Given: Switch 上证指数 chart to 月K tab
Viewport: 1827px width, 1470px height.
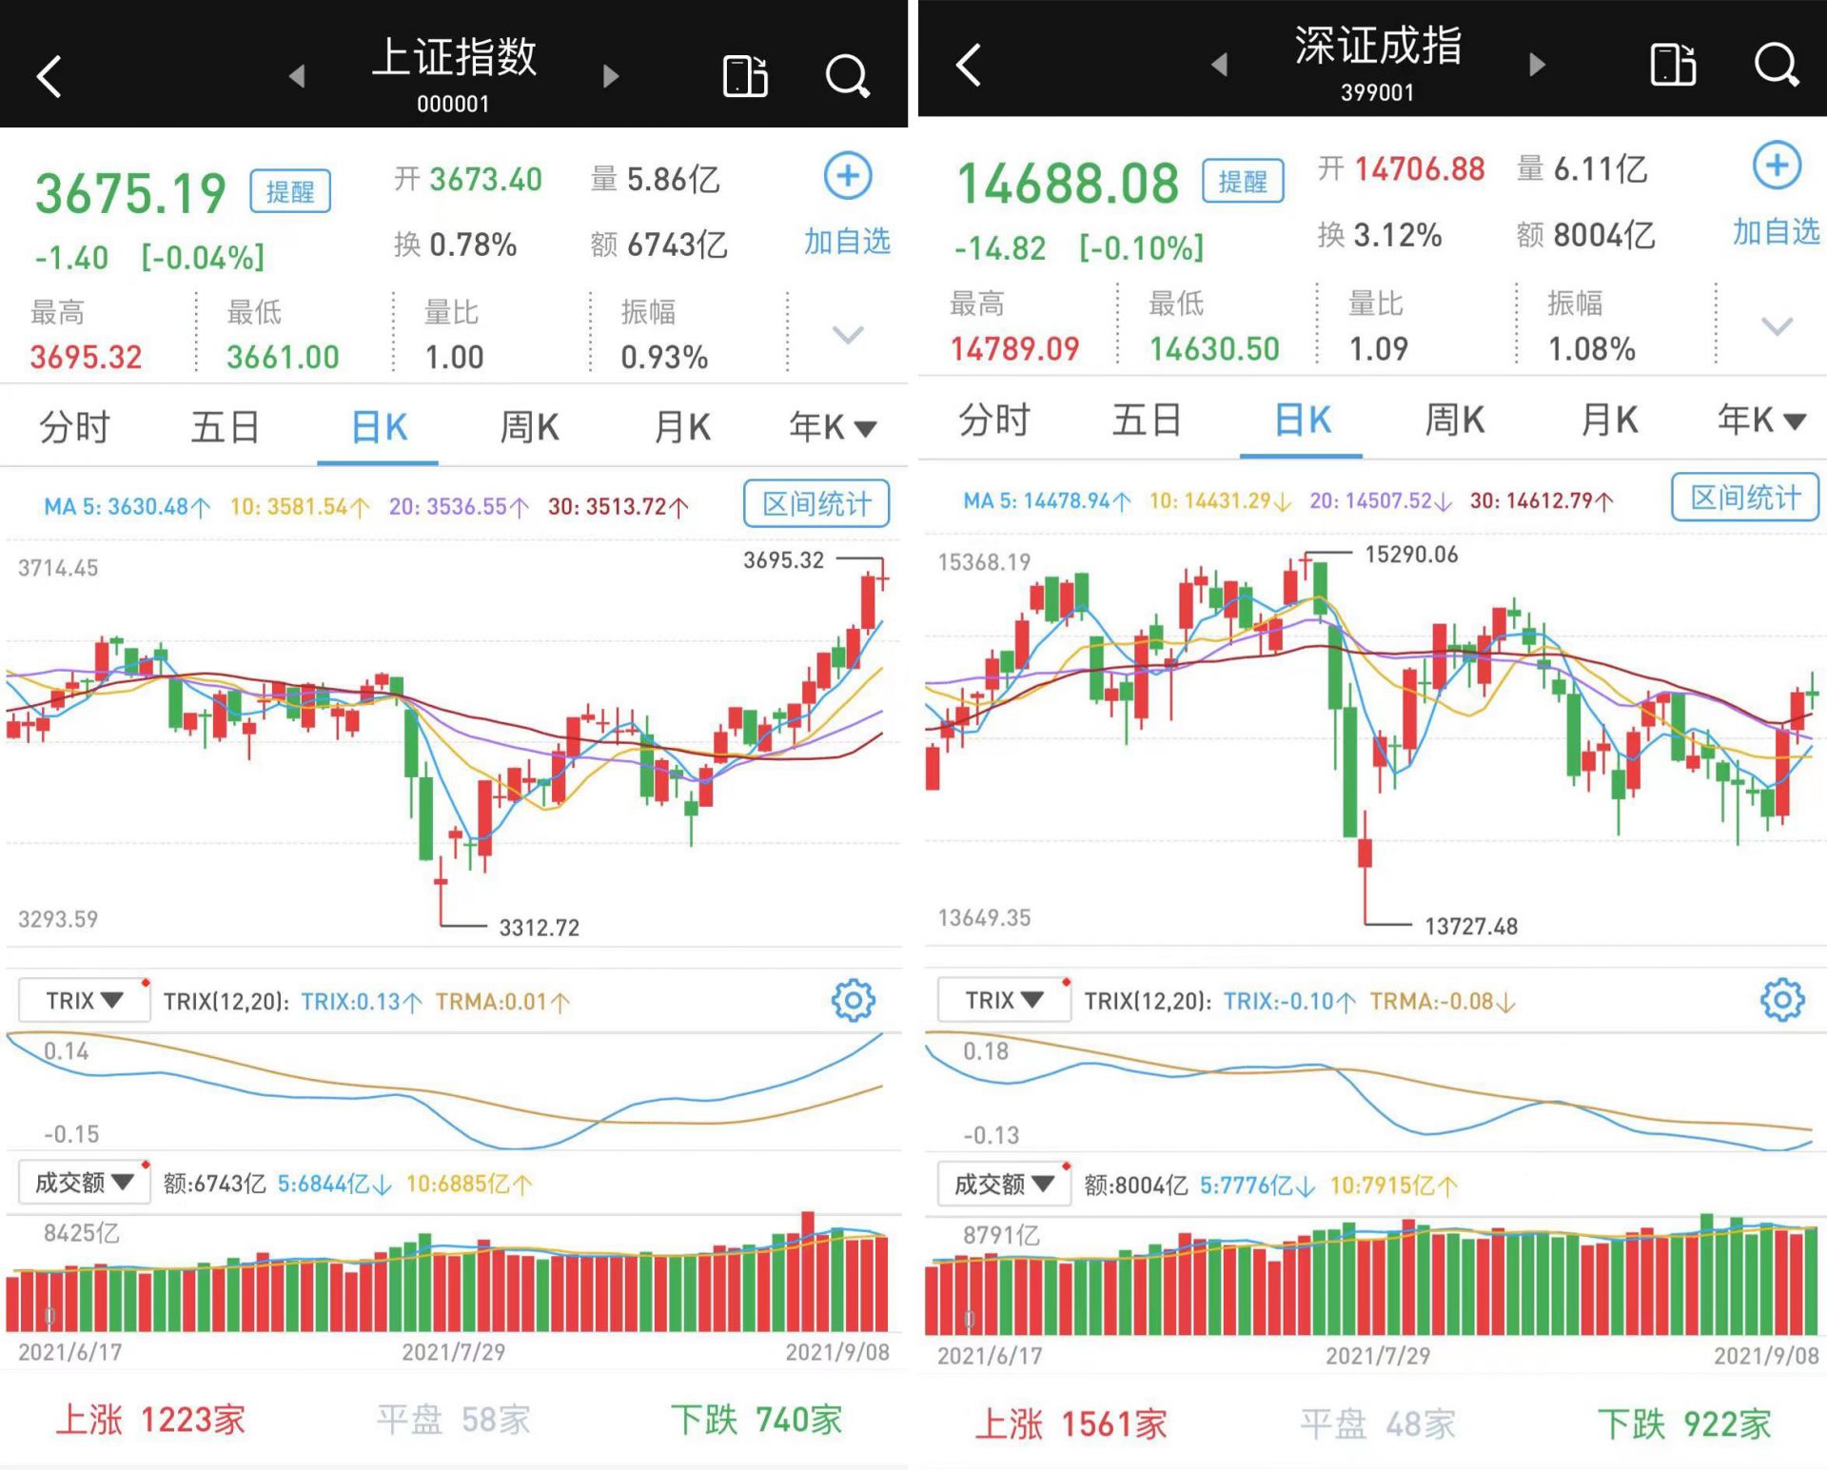Looking at the screenshot, I should point(682,427).
